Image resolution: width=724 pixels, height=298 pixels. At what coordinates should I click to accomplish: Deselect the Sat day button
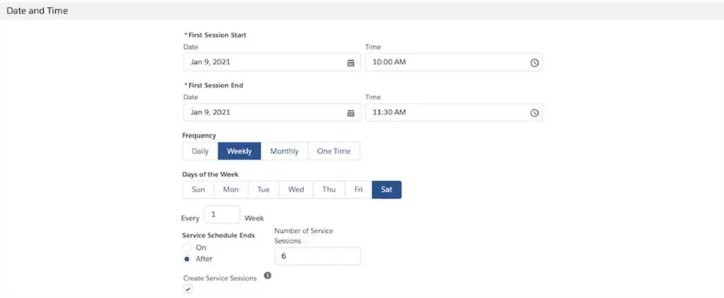(x=387, y=190)
